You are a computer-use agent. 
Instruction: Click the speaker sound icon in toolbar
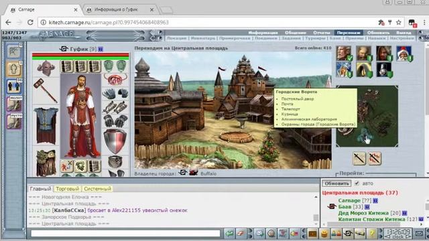pos(294,234)
